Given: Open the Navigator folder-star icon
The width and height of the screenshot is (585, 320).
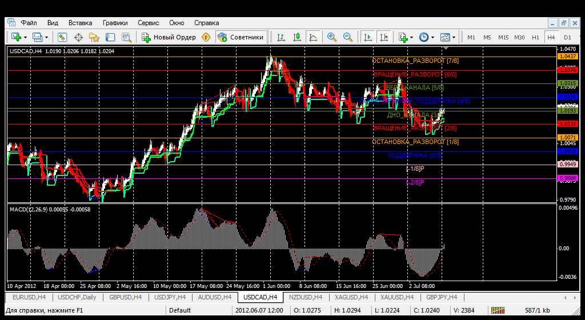Looking at the screenshot, I should [94, 37].
